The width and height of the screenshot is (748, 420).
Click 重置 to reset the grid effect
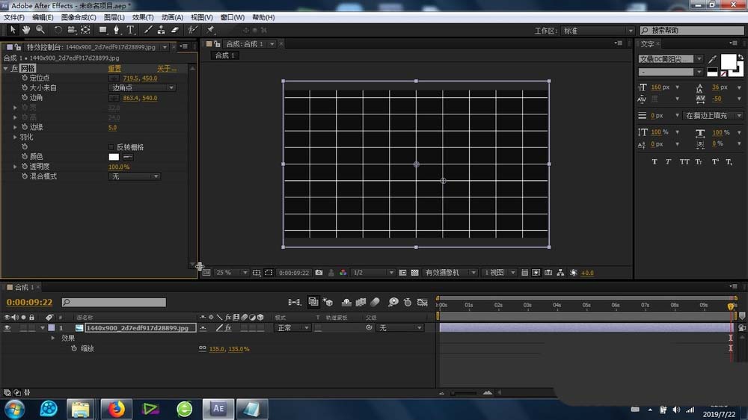click(114, 69)
